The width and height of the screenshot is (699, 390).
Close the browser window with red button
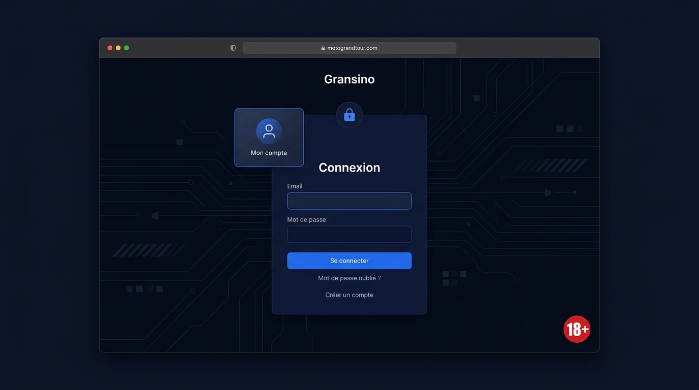(x=110, y=48)
